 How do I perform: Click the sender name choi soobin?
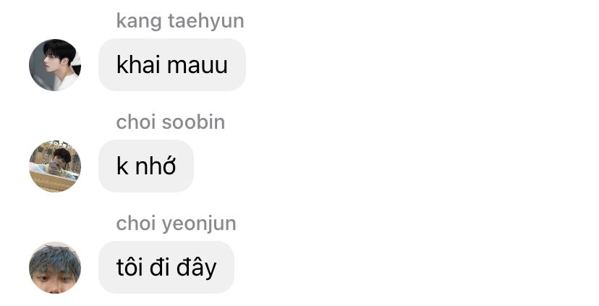coord(171,122)
